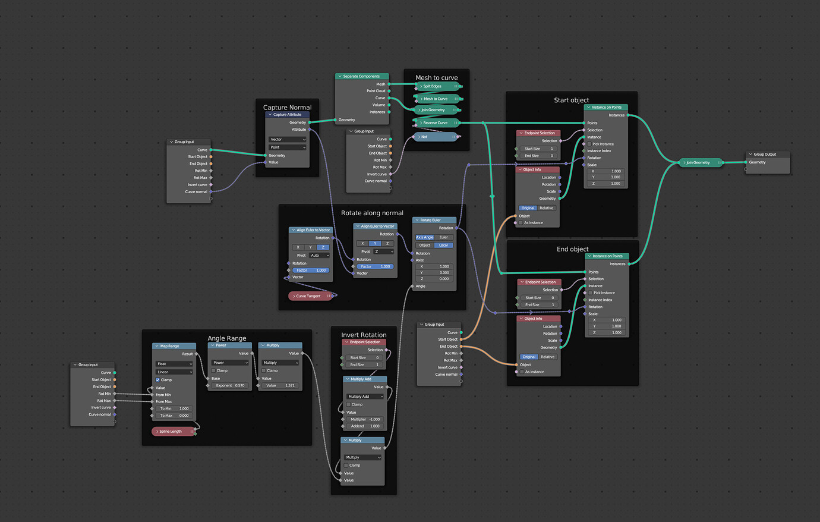820x522 pixels.
Task: Enable Clamp in the Power node
Action: (x=213, y=370)
